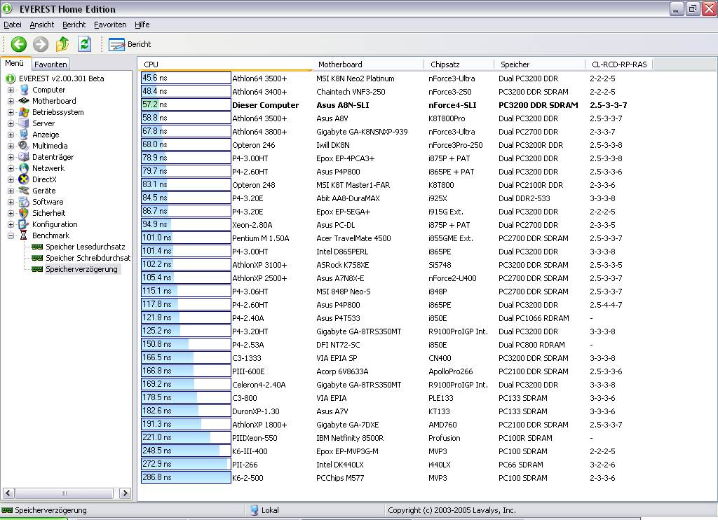Select the DirectX icon in the tree

24,179
